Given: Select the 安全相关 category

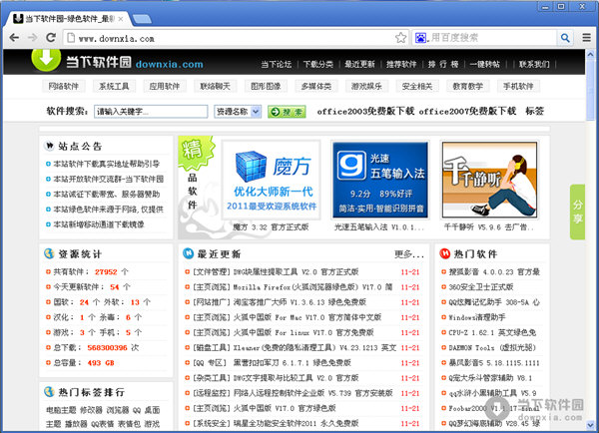Looking at the screenshot, I should pos(417,86).
